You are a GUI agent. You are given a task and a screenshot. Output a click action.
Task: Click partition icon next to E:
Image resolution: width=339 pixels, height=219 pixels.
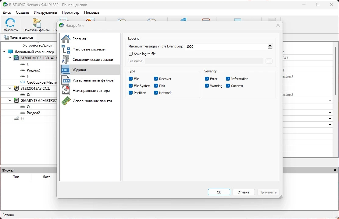point(23,64)
